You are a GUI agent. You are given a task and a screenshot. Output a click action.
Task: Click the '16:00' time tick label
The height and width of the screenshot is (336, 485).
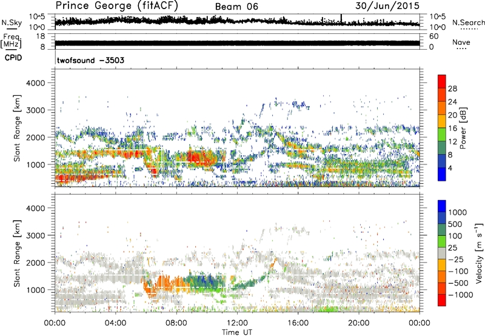[x=298, y=323]
